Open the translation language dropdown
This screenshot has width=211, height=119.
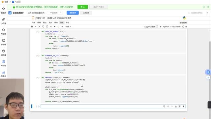(55, 13)
